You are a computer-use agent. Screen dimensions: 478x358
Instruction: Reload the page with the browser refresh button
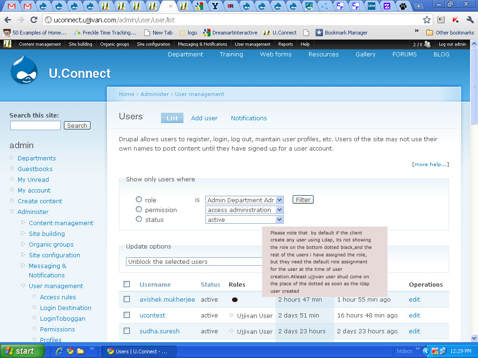point(34,20)
